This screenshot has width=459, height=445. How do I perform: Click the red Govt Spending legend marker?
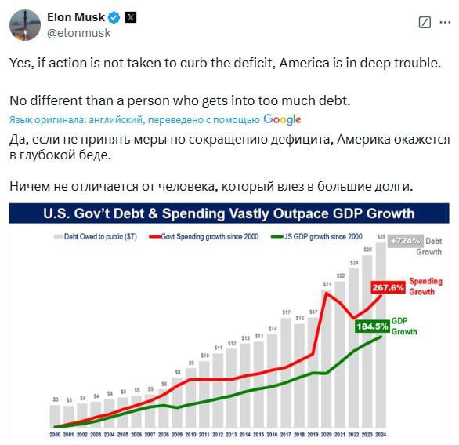click(x=155, y=236)
